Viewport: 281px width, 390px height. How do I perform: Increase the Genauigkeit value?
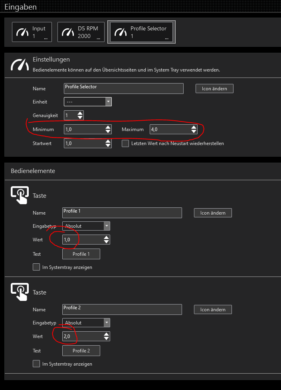click(x=80, y=113)
